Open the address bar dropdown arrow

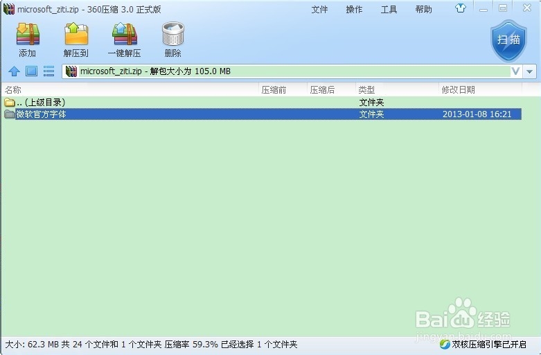530,72
